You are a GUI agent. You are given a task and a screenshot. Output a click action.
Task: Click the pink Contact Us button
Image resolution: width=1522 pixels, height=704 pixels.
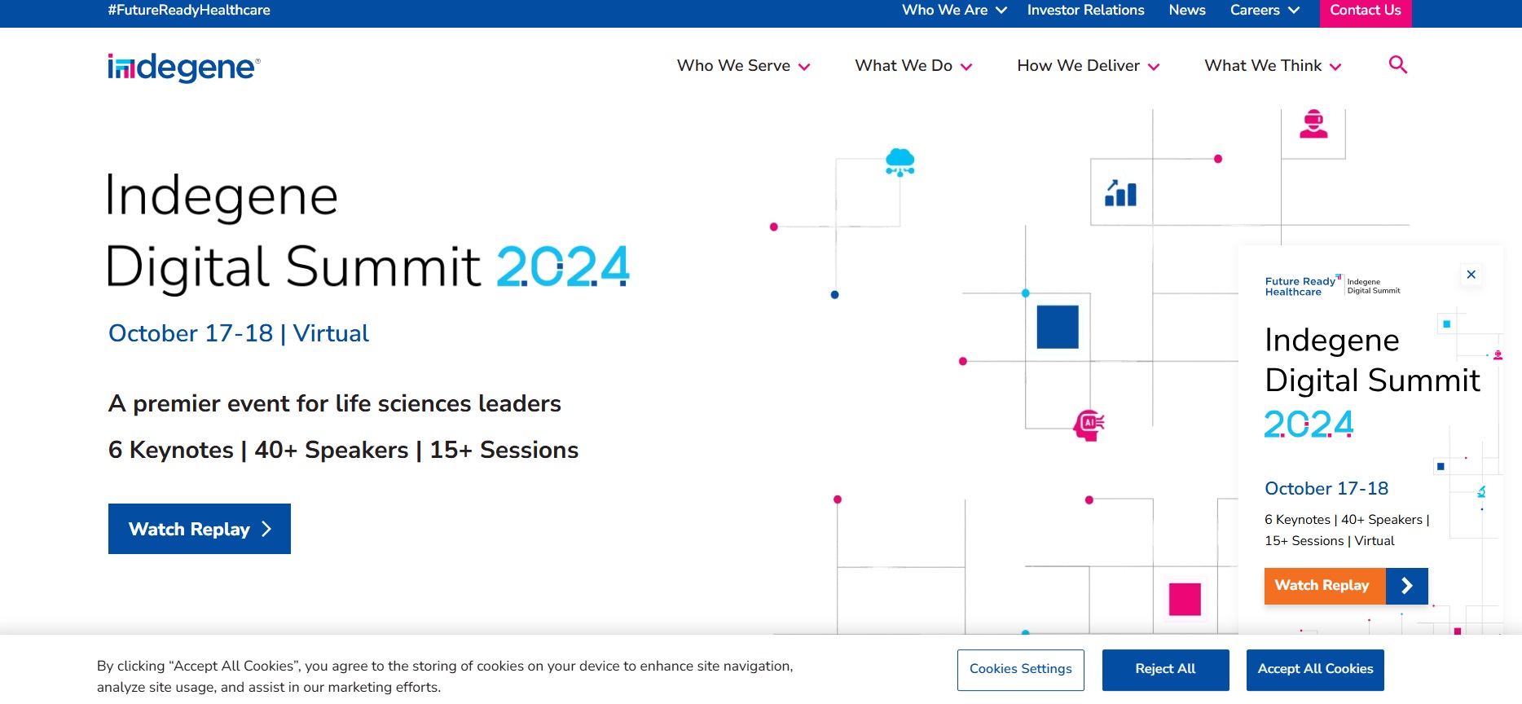(x=1365, y=11)
